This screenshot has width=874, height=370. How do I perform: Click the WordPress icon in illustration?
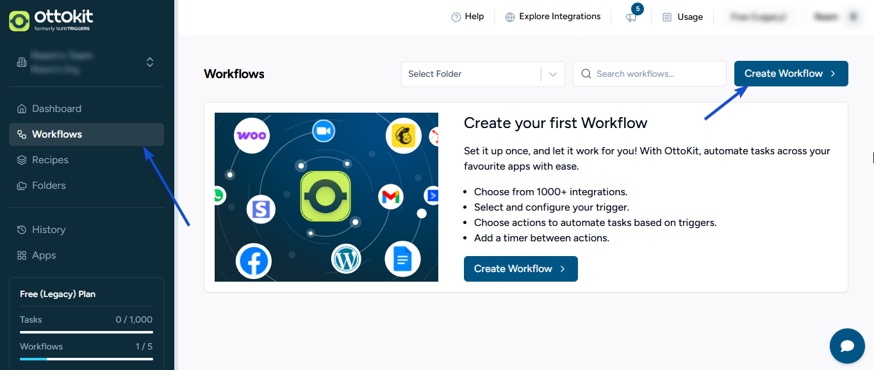[347, 260]
